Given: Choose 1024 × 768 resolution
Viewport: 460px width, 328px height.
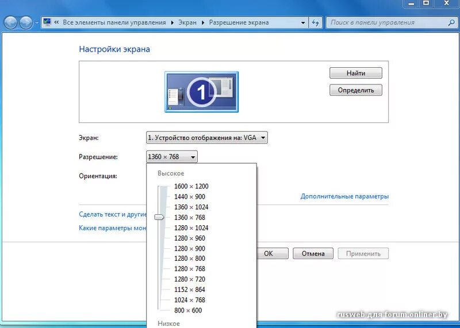Looking at the screenshot, I should [x=190, y=300].
